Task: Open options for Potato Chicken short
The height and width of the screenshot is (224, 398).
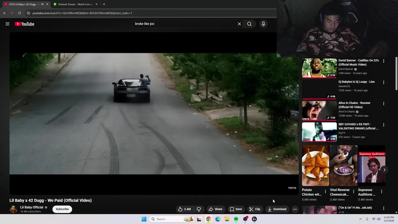Action: click(x=325, y=192)
